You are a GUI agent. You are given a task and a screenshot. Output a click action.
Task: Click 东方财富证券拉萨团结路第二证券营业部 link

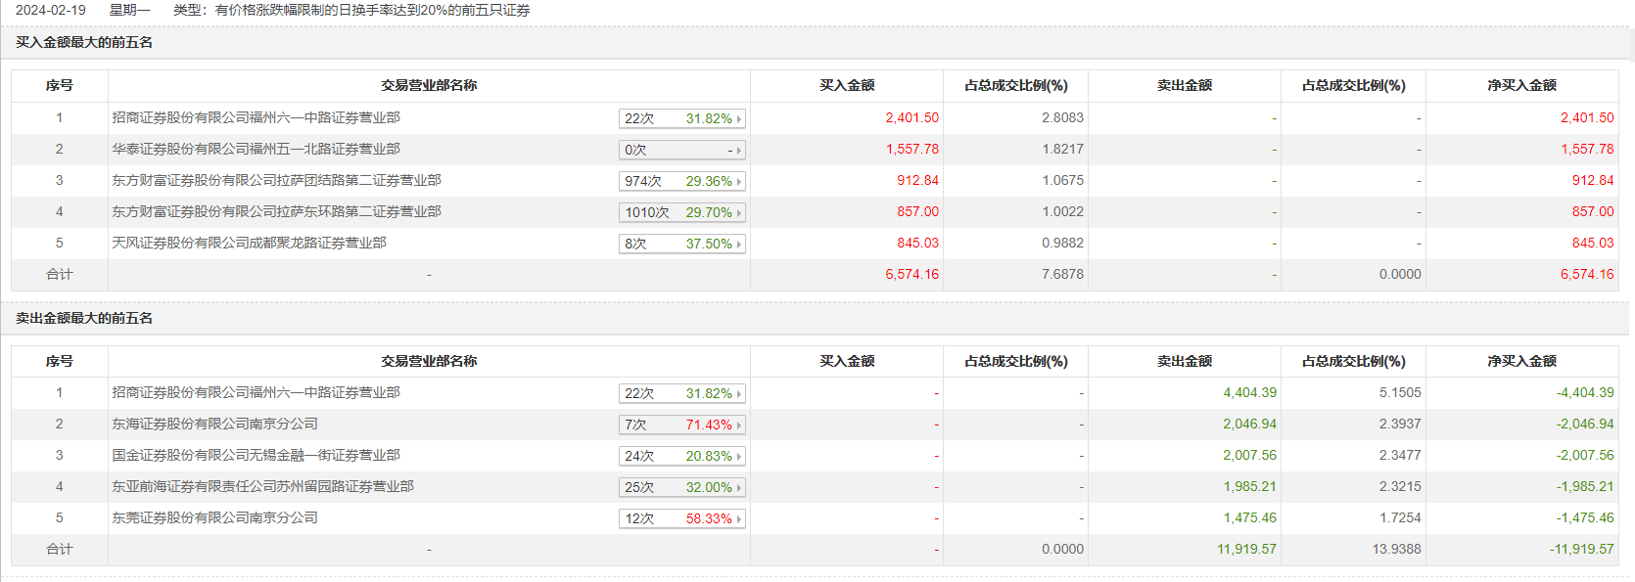[276, 180]
